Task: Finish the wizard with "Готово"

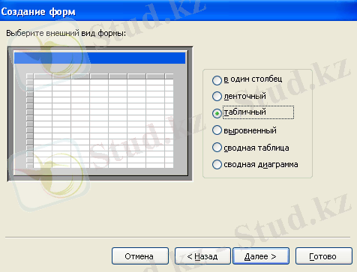Action: (x=323, y=256)
